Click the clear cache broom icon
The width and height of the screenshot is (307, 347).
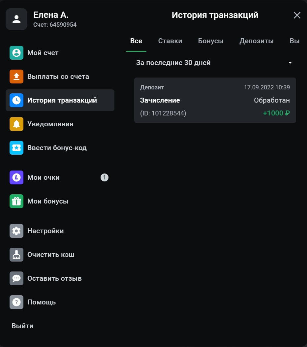coord(16,255)
